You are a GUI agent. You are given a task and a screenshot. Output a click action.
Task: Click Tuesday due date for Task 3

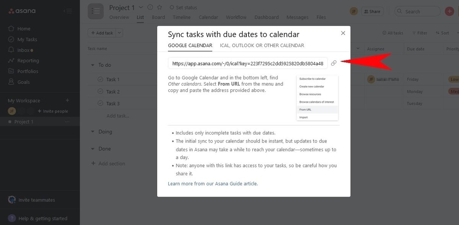point(415,104)
